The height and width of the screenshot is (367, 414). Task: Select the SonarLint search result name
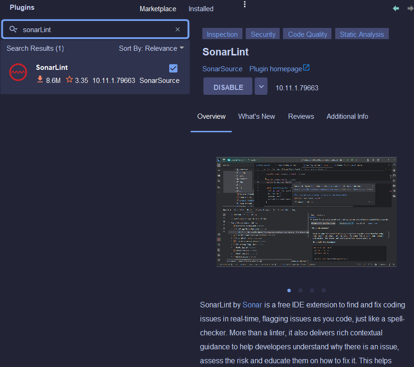52,68
